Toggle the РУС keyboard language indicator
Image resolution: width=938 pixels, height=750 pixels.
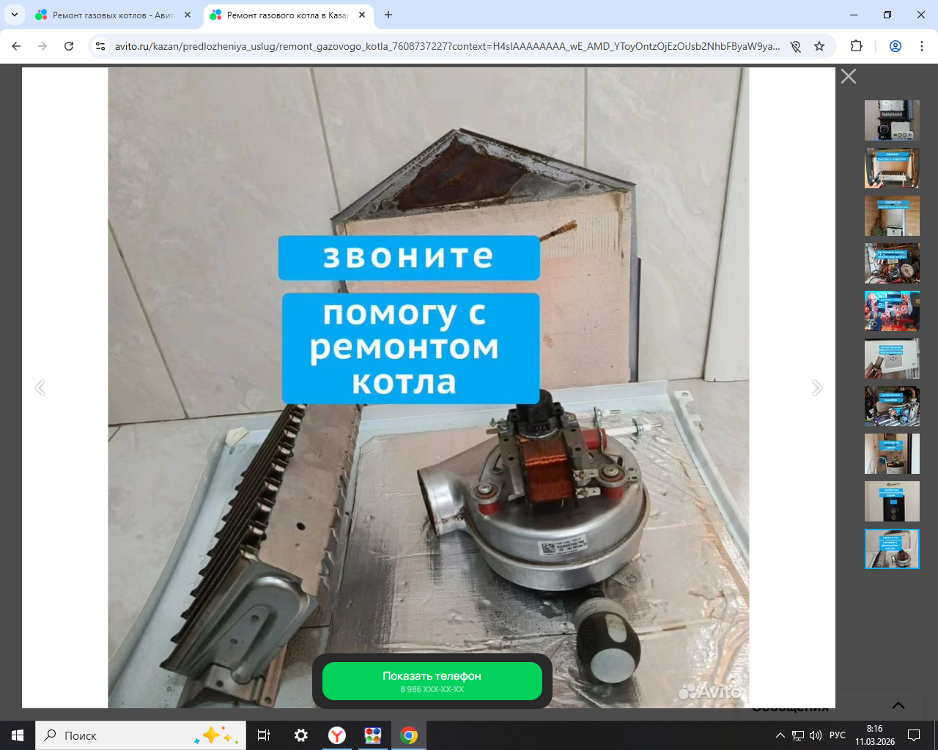(x=837, y=735)
